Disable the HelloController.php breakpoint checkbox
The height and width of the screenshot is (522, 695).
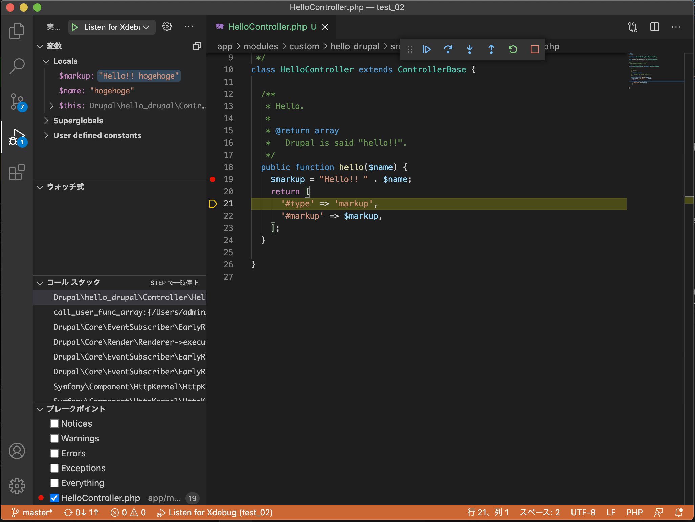(54, 498)
